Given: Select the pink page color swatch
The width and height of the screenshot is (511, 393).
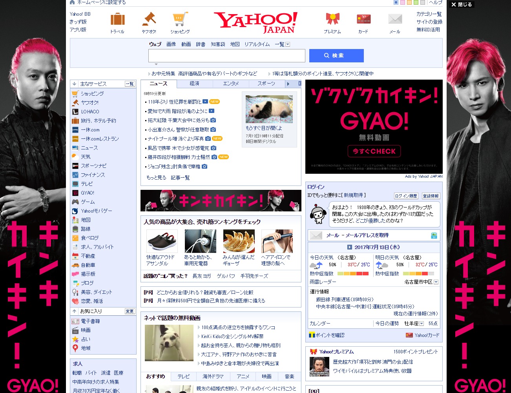Looking at the screenshot, I should pos(403,2).
